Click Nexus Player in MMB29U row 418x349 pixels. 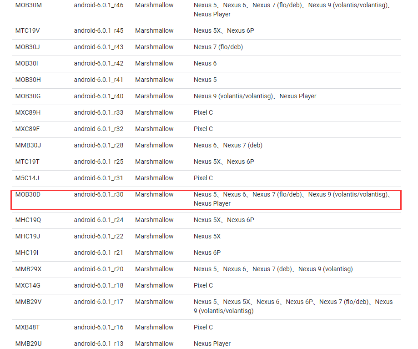point(212,344)
